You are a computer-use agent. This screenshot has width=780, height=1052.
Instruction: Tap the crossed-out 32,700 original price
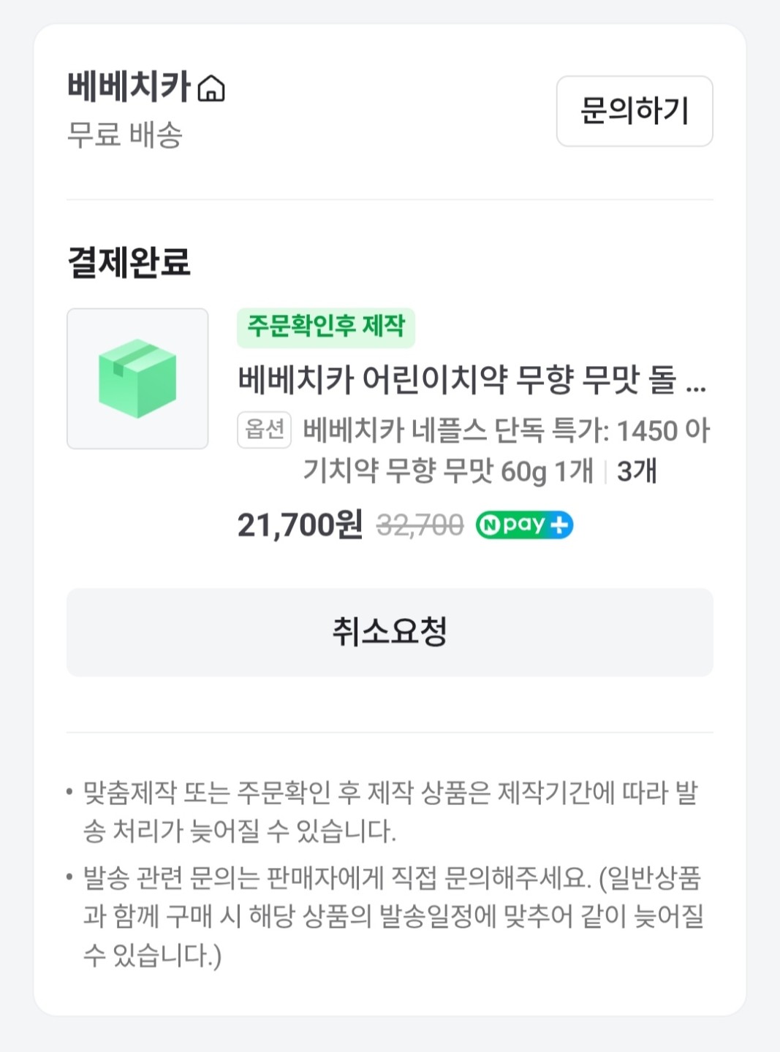420,525
